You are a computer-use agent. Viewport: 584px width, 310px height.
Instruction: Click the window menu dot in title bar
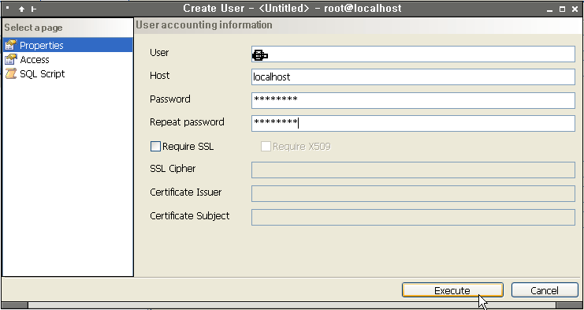[8, 8]
